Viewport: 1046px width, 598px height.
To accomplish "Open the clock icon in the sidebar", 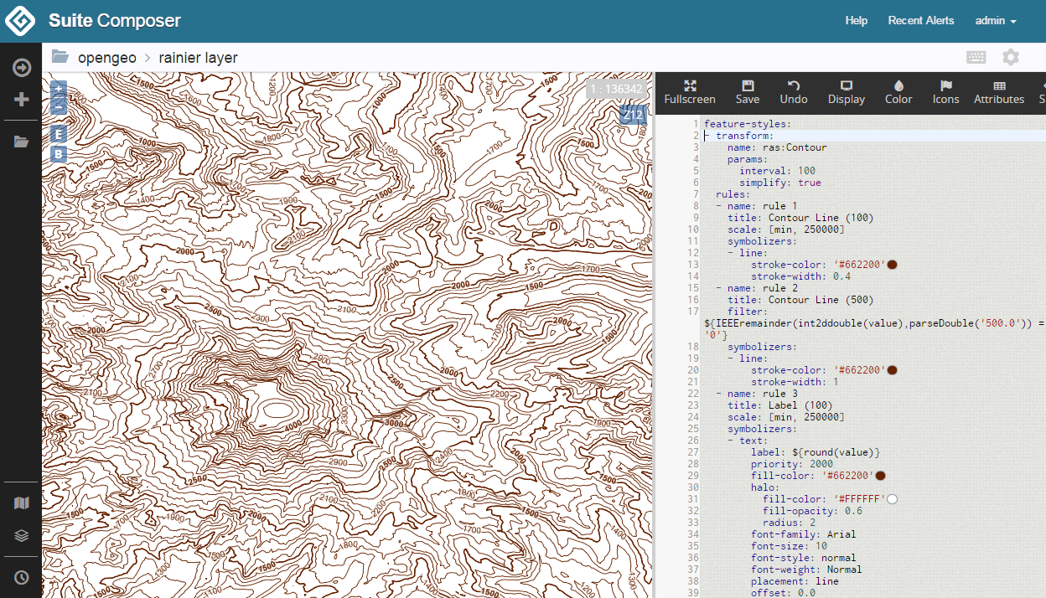I will [22, 577].
